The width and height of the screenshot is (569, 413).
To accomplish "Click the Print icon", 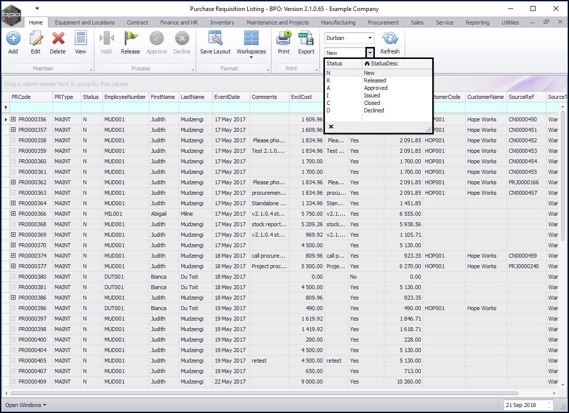I will (284, 42).
